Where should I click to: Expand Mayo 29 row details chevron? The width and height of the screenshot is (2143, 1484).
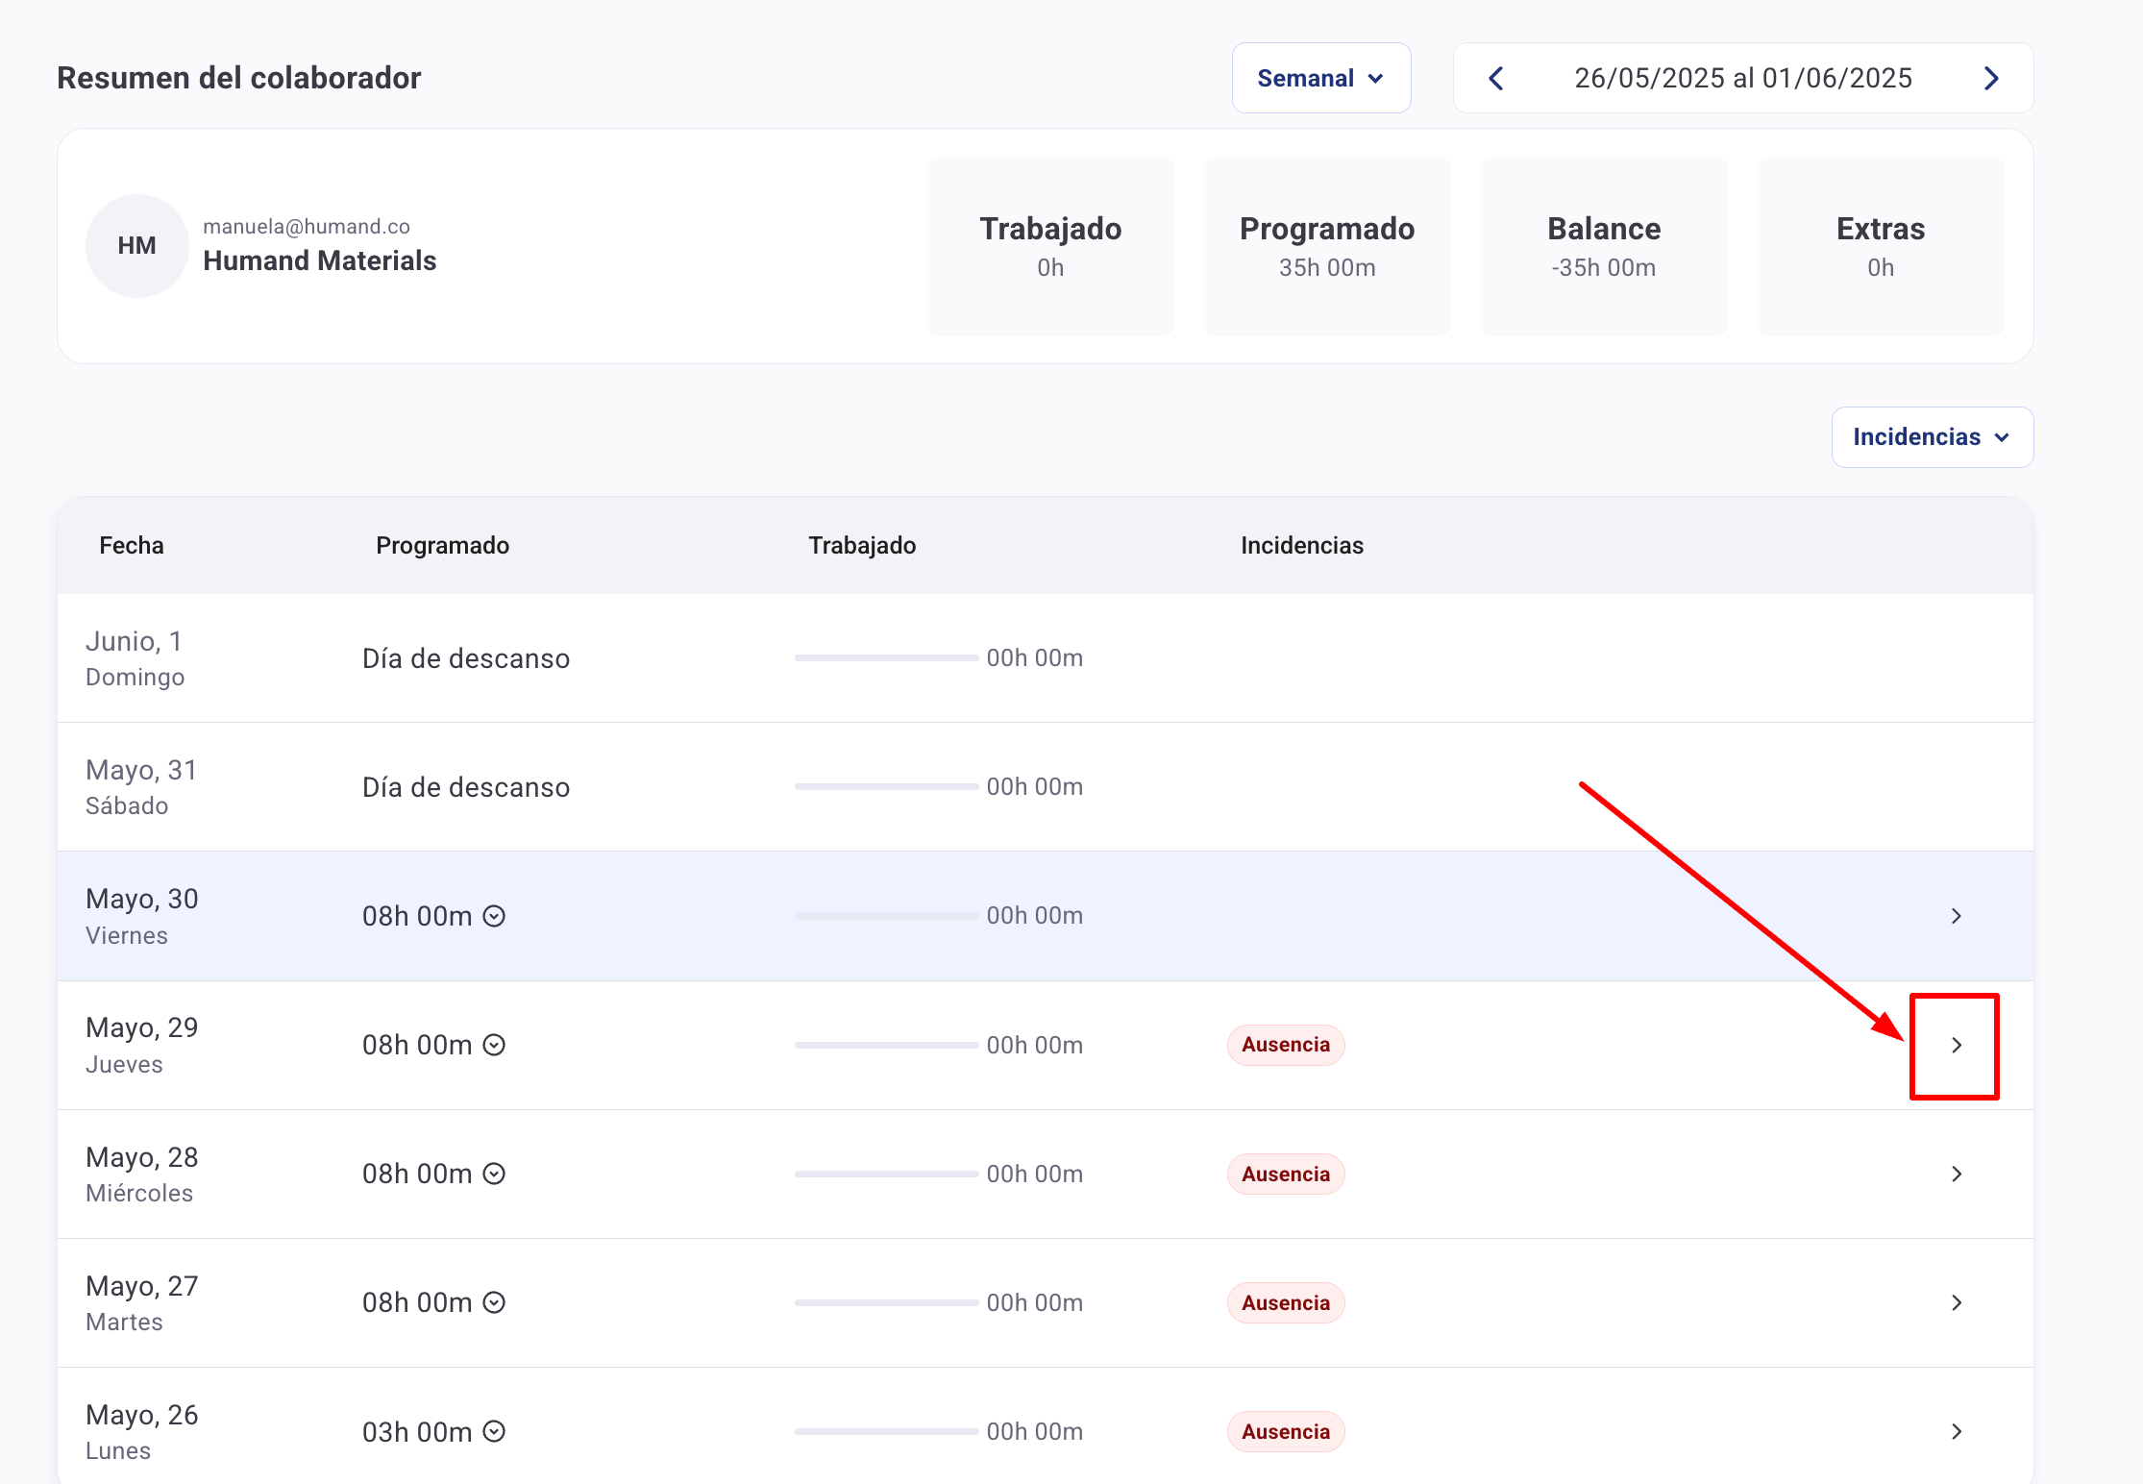(x=1956, y=1045)
